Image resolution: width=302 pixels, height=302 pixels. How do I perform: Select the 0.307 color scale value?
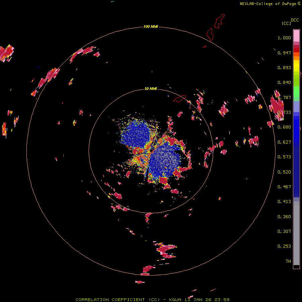pyautogui.click(x=284, y=232)
